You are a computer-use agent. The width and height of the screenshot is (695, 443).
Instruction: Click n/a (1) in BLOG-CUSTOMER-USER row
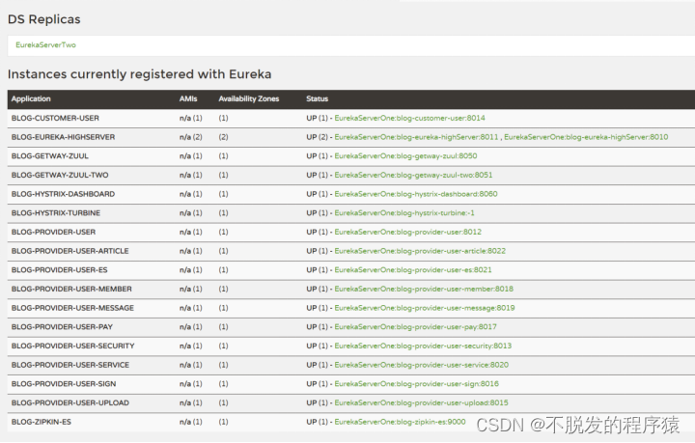(190, 118)
